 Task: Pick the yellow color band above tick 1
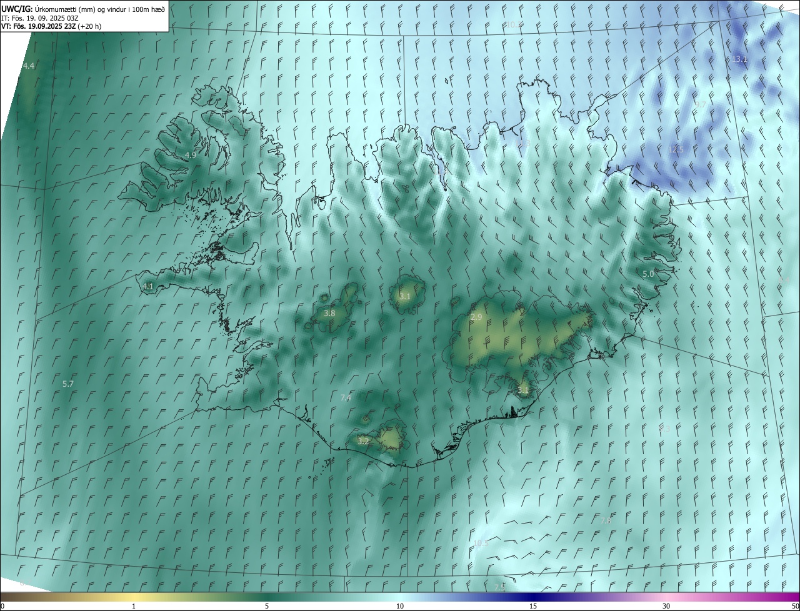134,597
